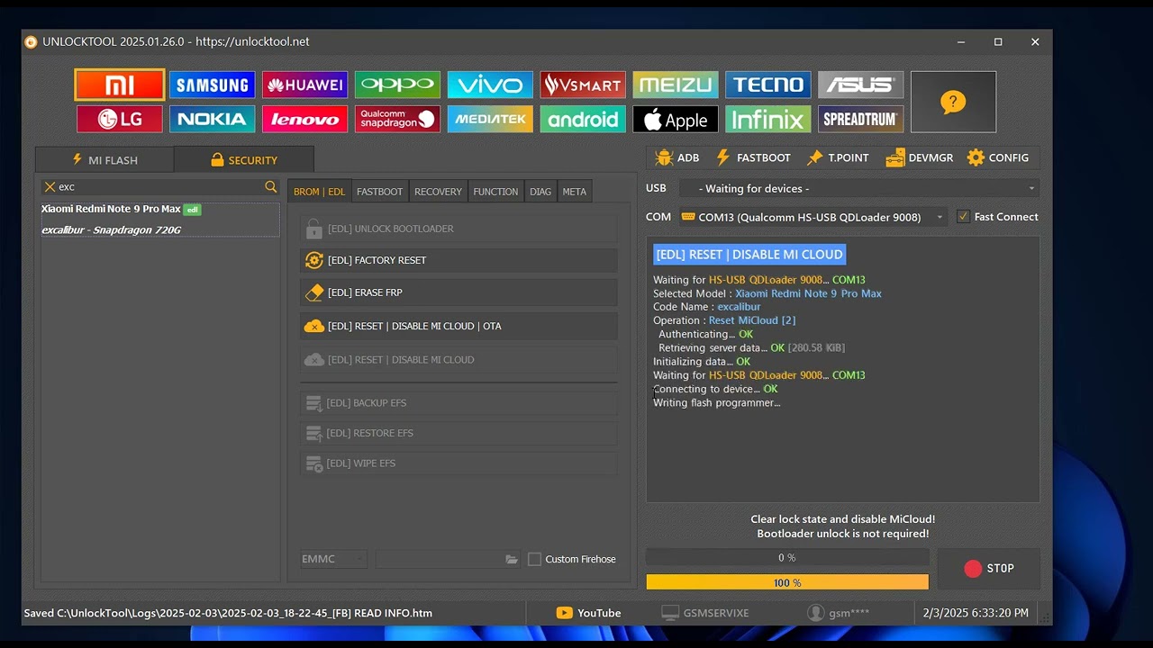Select the Huawei brand logo
Image resolution: width=1153 pixels, height=648 pixels.
pyautogui.click(x=304, y=85)
